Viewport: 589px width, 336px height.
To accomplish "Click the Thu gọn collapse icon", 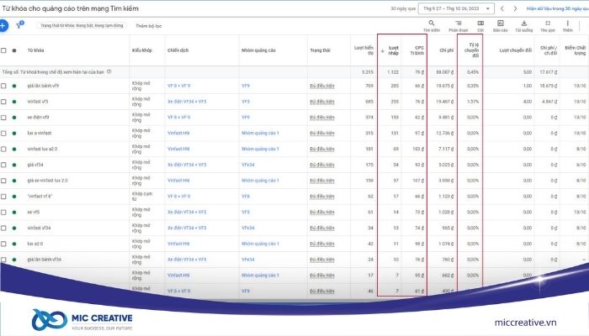I will pyautogui.click(x=548, y=24).
